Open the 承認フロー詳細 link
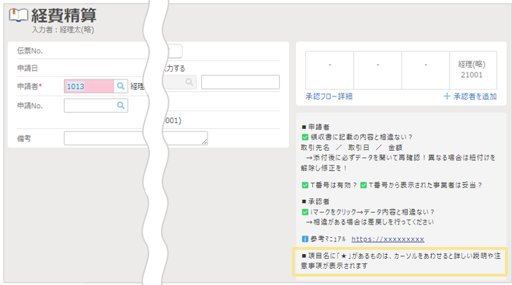 (x=328, y=96)
